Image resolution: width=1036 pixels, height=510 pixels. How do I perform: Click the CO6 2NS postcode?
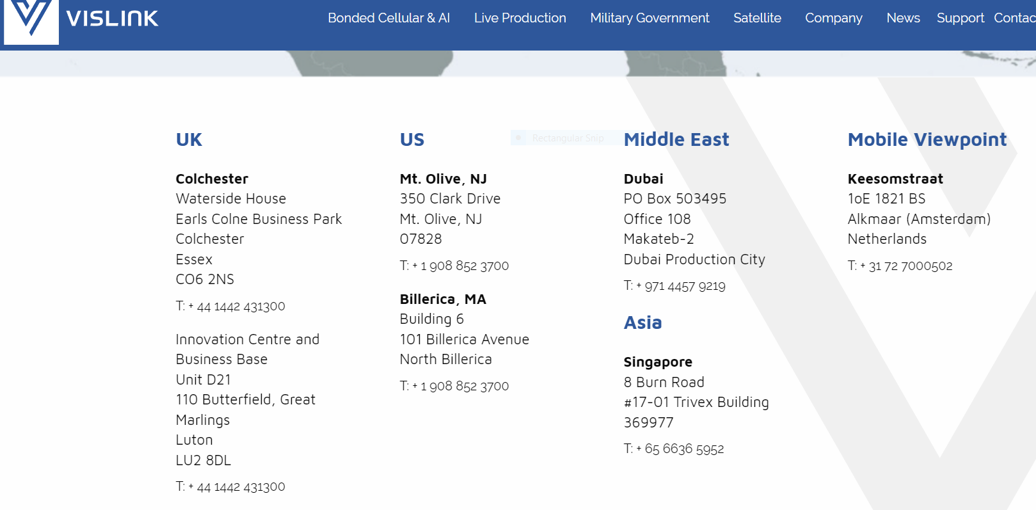(x=205, y=280)
